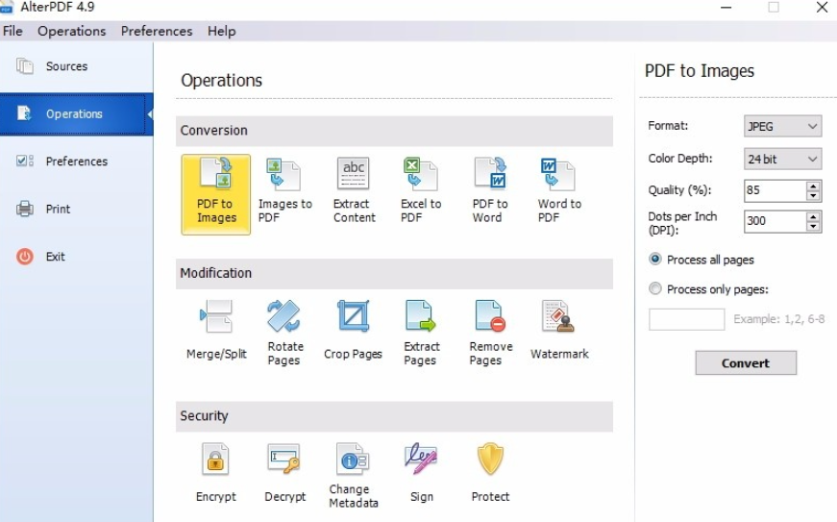Open the Color Depth dropdown
This screenshot has width=837, height=522.
pyautogui.click(x=782, y=159)
